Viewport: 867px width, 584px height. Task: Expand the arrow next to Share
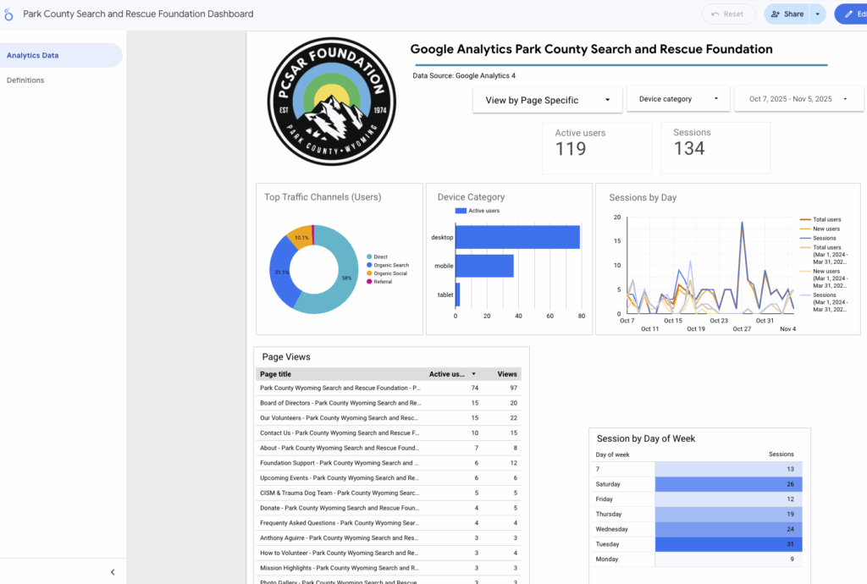click(x=817, y=14)
